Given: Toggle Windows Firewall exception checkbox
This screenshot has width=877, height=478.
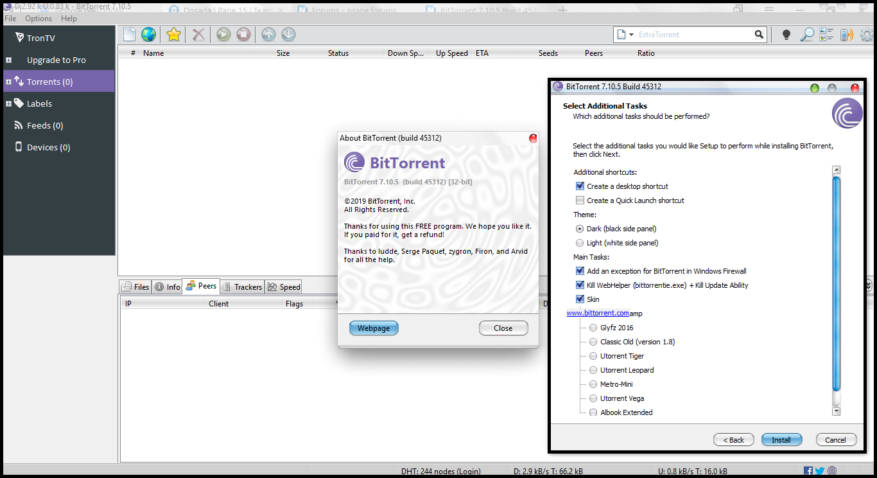Looking at the screenshot, I should pos(580,270).
